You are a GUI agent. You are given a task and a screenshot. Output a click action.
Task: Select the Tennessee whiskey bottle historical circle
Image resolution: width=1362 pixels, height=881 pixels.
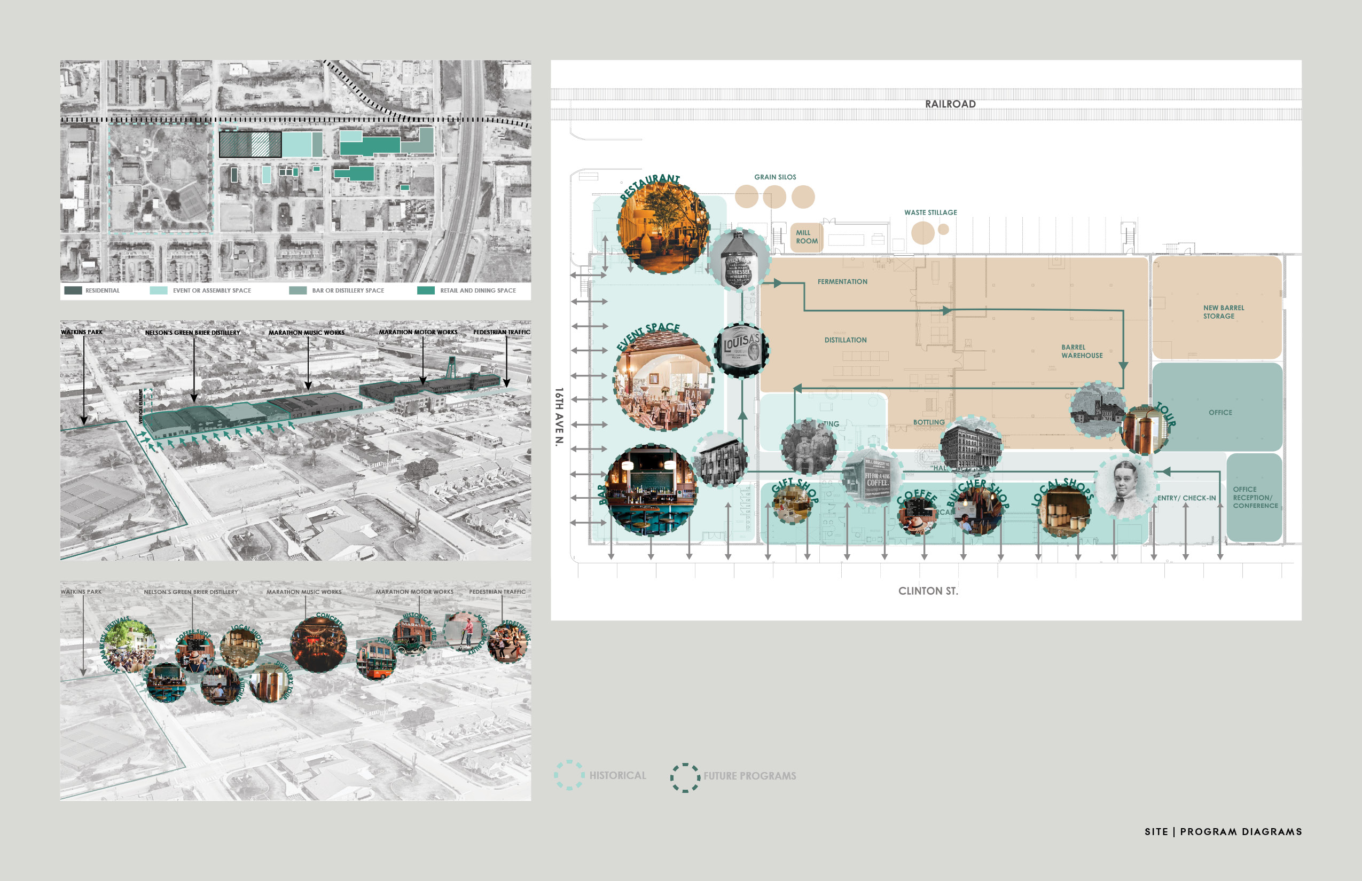tap(739, 261)
